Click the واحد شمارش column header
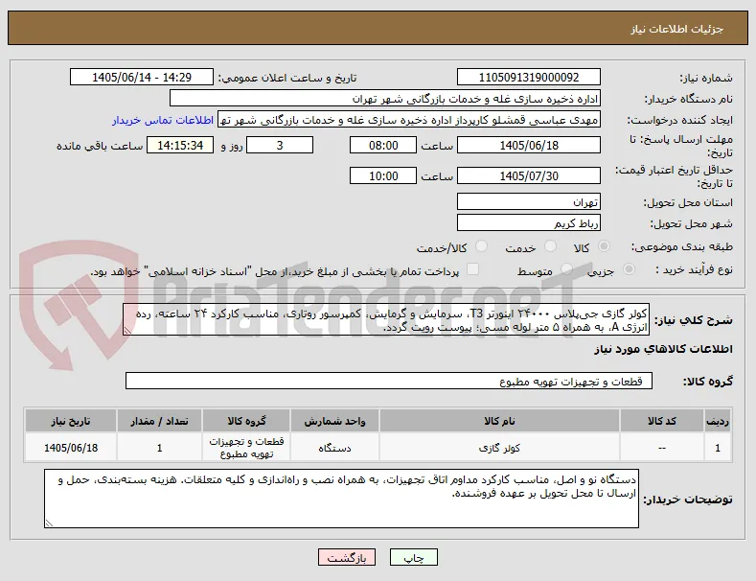This screenshot has height=581, width=756. 334,421
